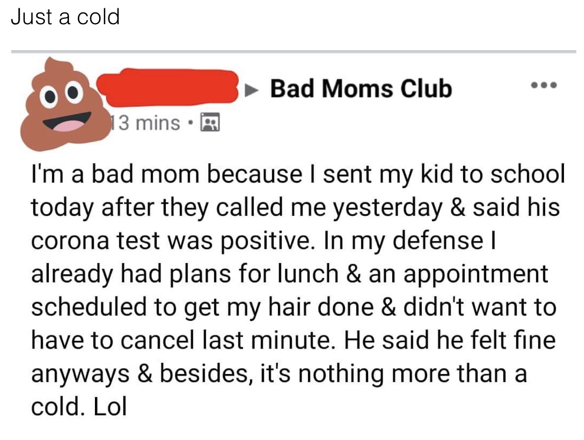Click the phrase 'corona test was positive'
Screen dimensions: 584x440
coord(170,241)
